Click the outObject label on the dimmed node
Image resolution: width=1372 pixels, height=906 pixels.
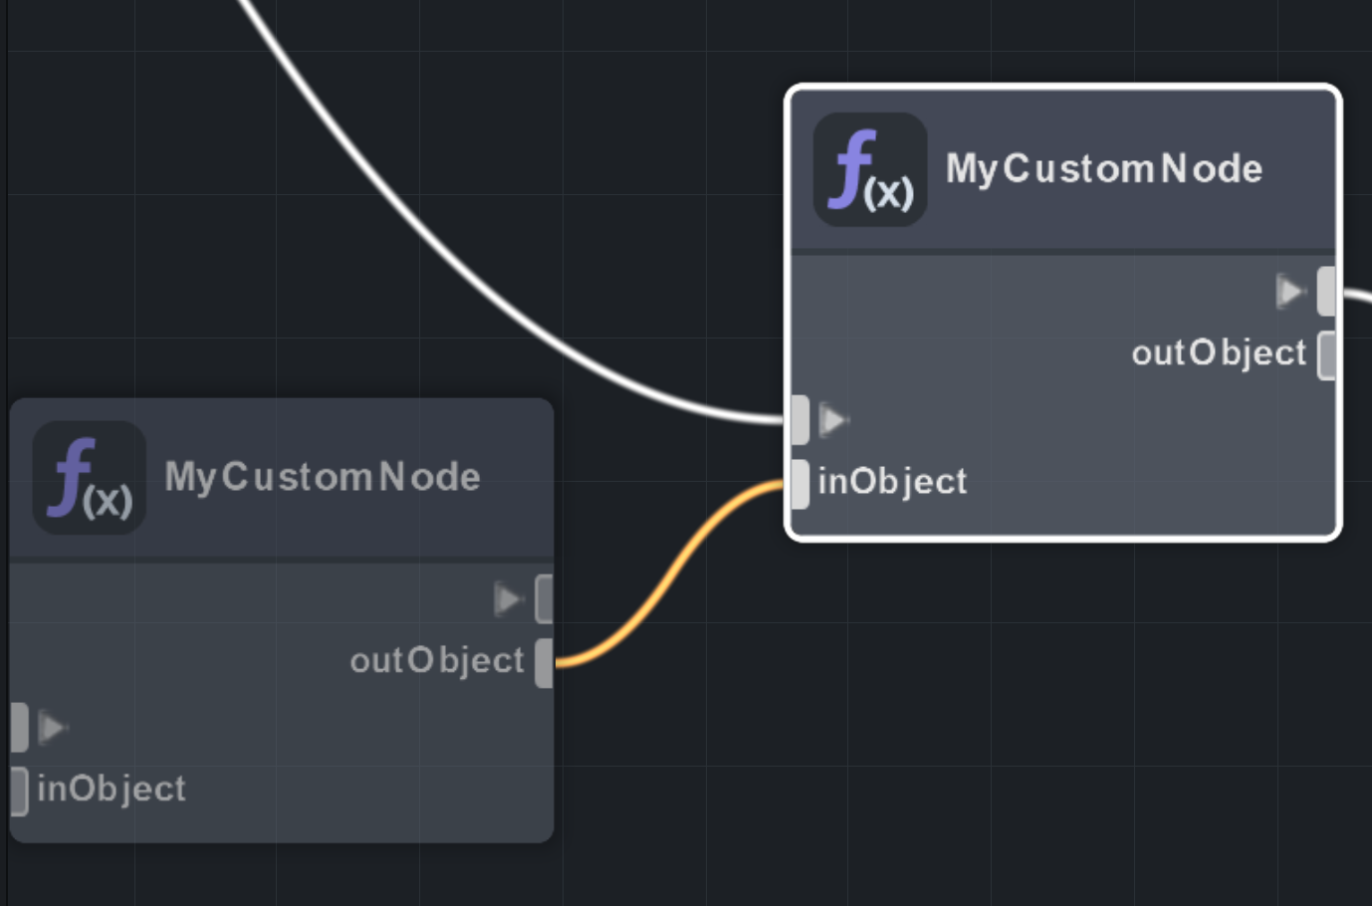pyautogui.click(x=436, y=661)
